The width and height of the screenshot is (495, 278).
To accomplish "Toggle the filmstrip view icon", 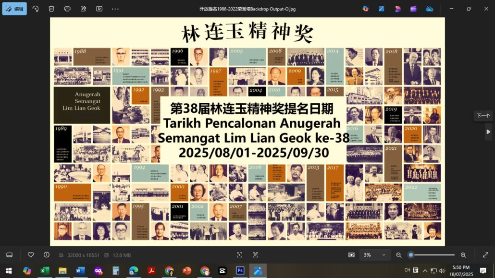I will (x=10, y=255).
